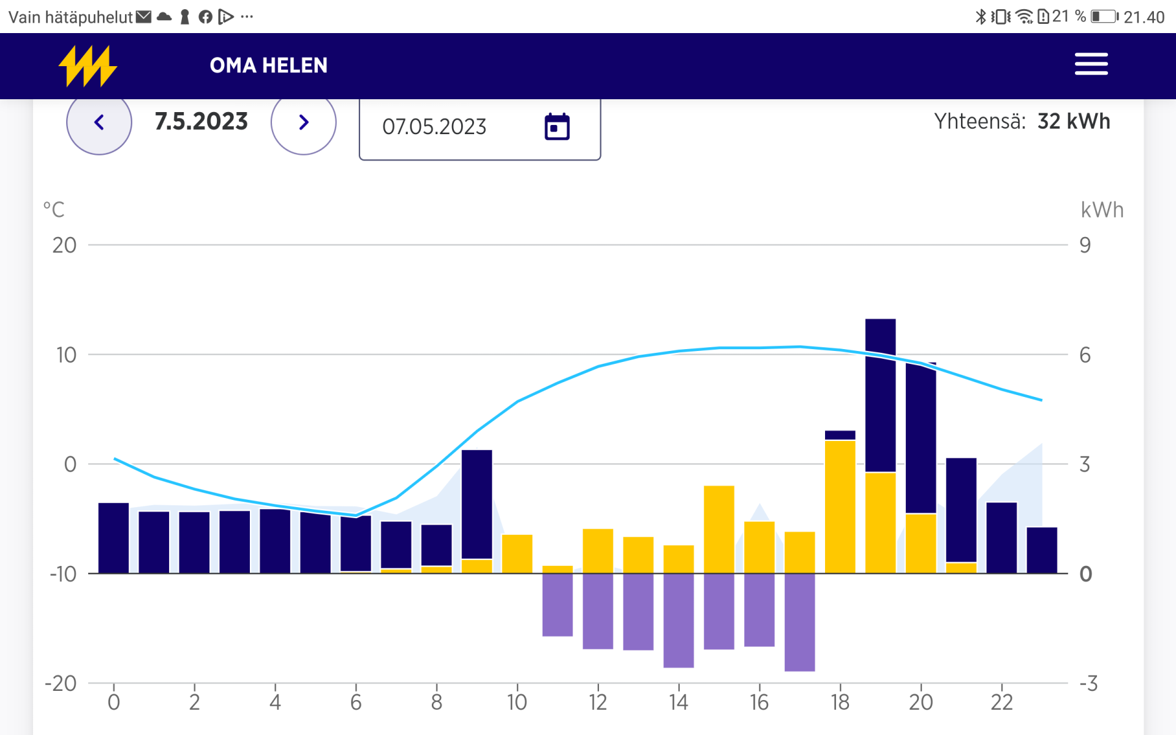Viewport: 1176px width, 735px height.
Task: Select the dark blue bar at hour 0
Action: (113, 538)
